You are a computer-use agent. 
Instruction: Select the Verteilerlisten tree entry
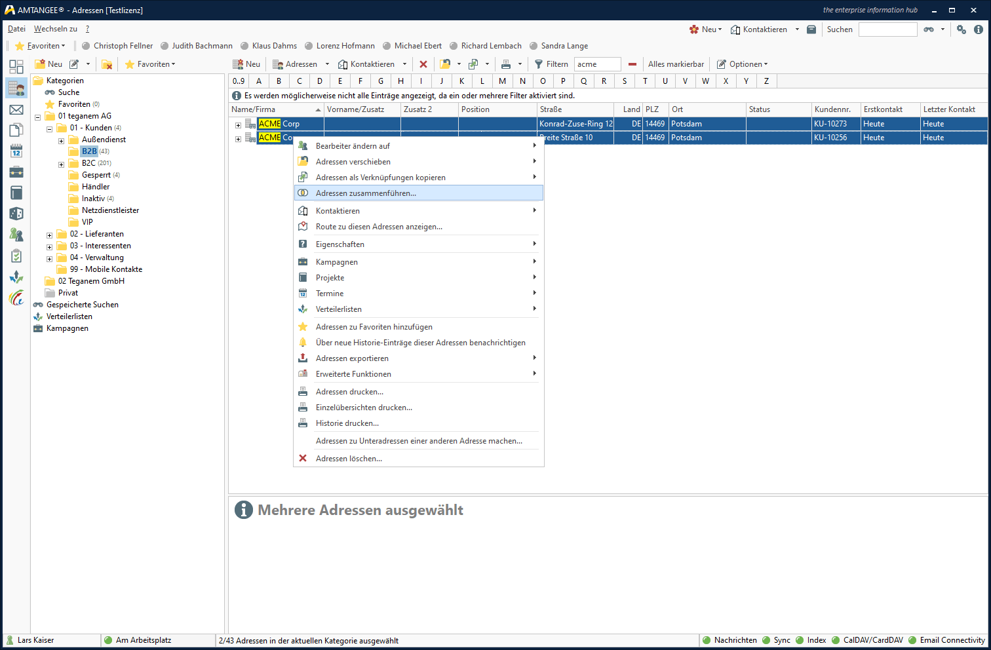click(69, 316)
